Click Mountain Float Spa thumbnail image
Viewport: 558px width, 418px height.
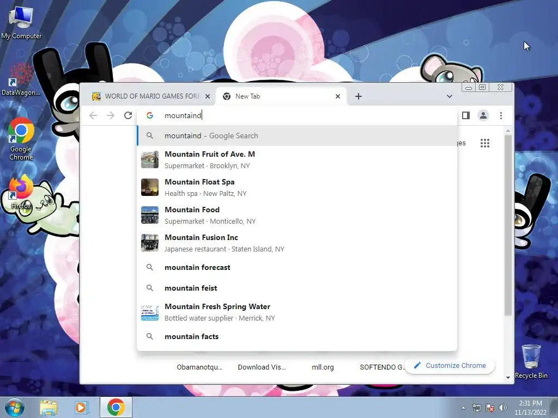click(x=150, y=187)
